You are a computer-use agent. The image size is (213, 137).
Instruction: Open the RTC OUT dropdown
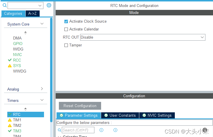tap(143, 37)
